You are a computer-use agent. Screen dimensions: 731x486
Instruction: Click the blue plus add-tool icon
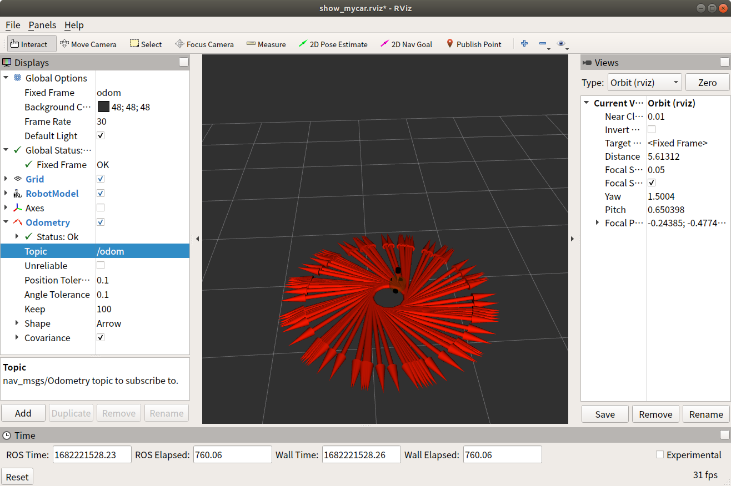point(524,44)
